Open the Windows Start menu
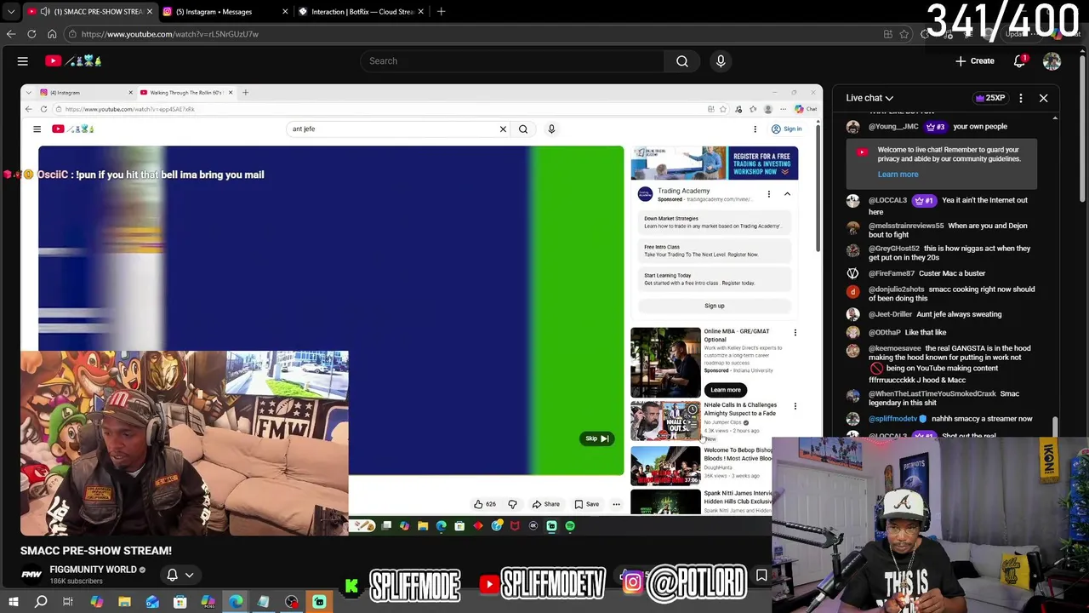This screenshot has width=1089, height=613. coord(14,602)
